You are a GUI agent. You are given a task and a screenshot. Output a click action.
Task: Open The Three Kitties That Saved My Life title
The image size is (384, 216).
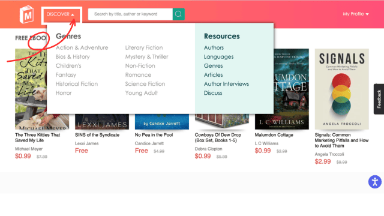(37, 137)
